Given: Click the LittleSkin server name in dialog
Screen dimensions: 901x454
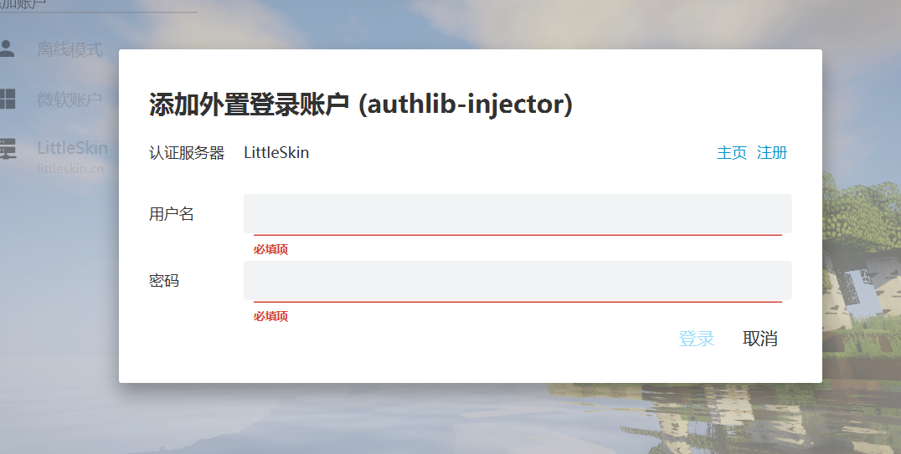Looking at the screenshot, I should [x=276, y=153].
